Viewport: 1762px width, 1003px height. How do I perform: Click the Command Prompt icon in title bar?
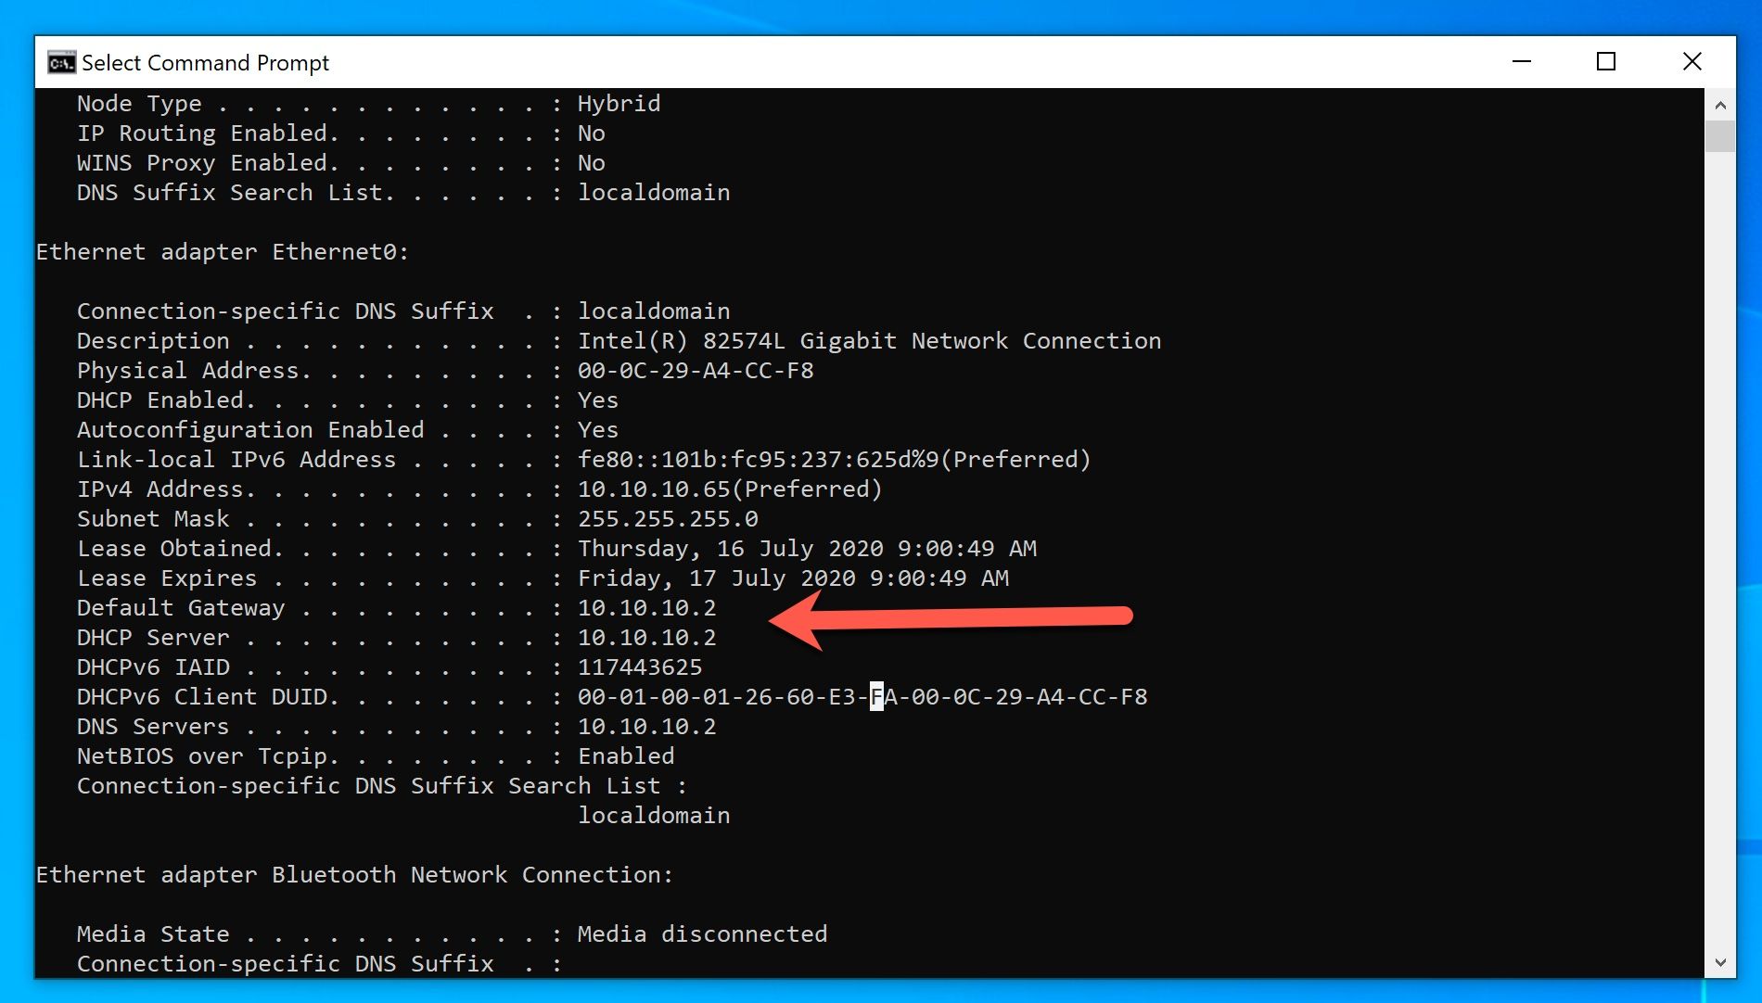(61, 63)
